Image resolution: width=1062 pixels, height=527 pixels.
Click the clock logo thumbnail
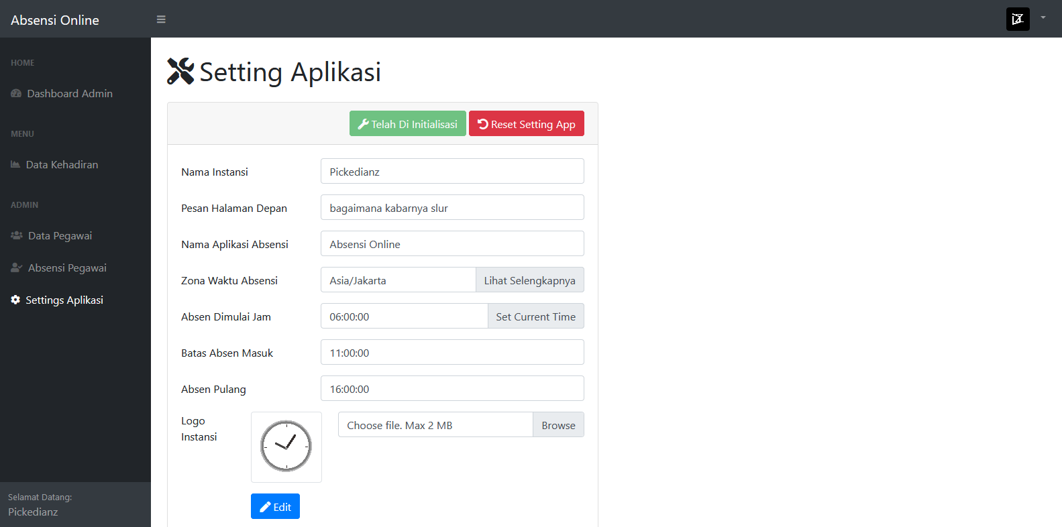click(286, 447)
